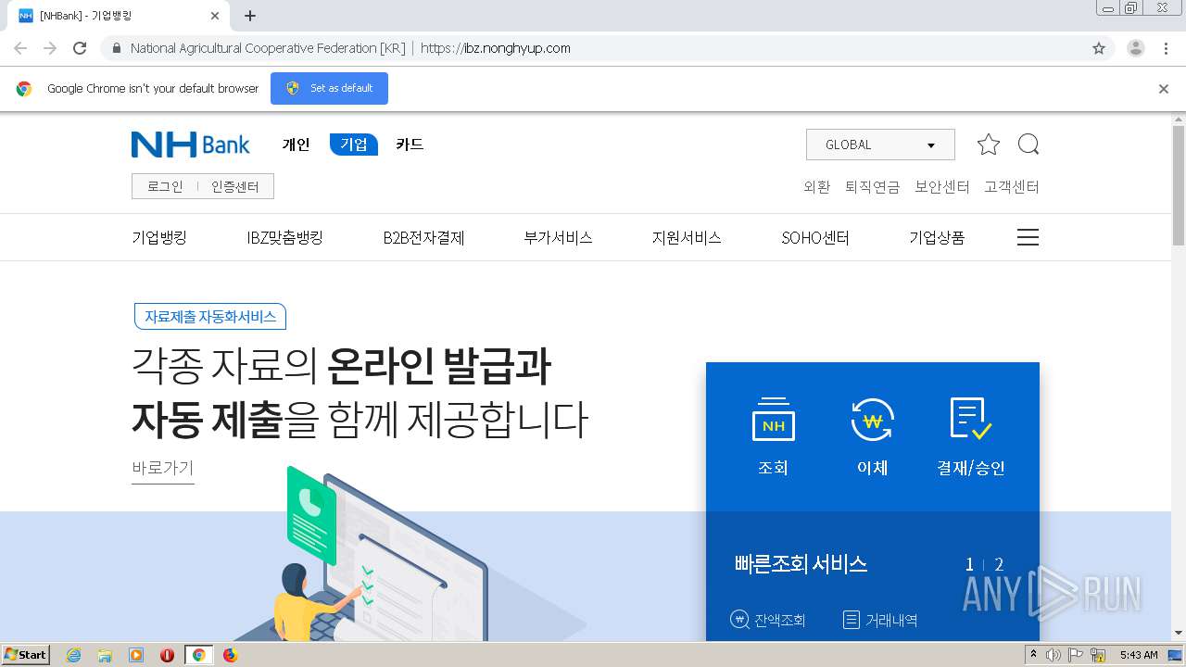1186x667 pixels.
Task: Expand the GLOBAL language dropdown
Action: (880, 145)
